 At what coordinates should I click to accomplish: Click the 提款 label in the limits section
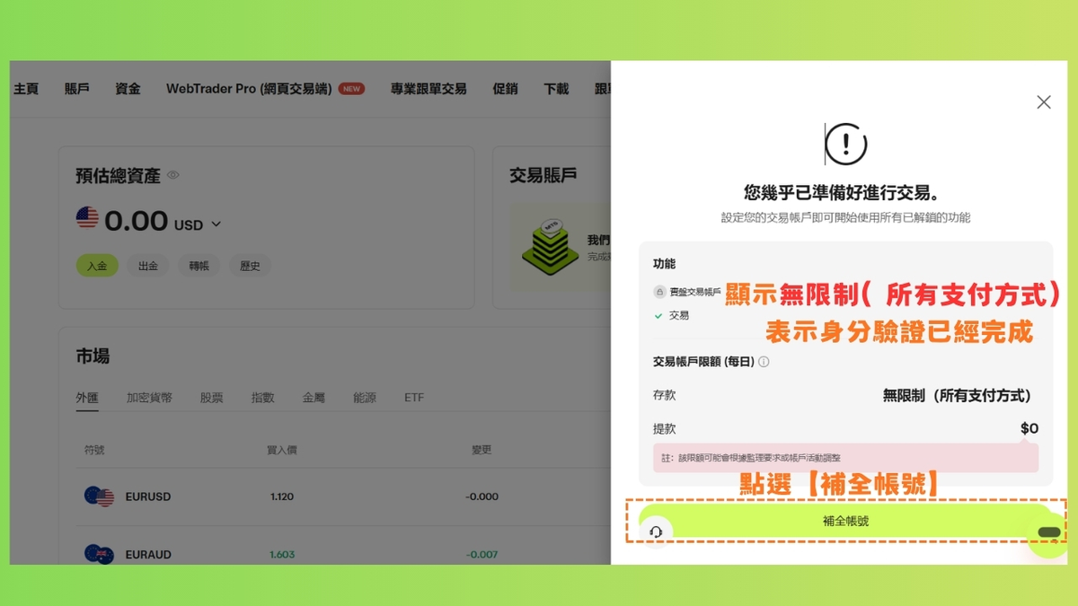(665, 429)
